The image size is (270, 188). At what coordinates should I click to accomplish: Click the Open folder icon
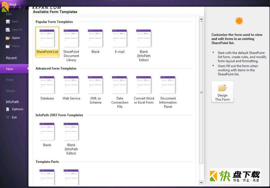pos(8,38)
